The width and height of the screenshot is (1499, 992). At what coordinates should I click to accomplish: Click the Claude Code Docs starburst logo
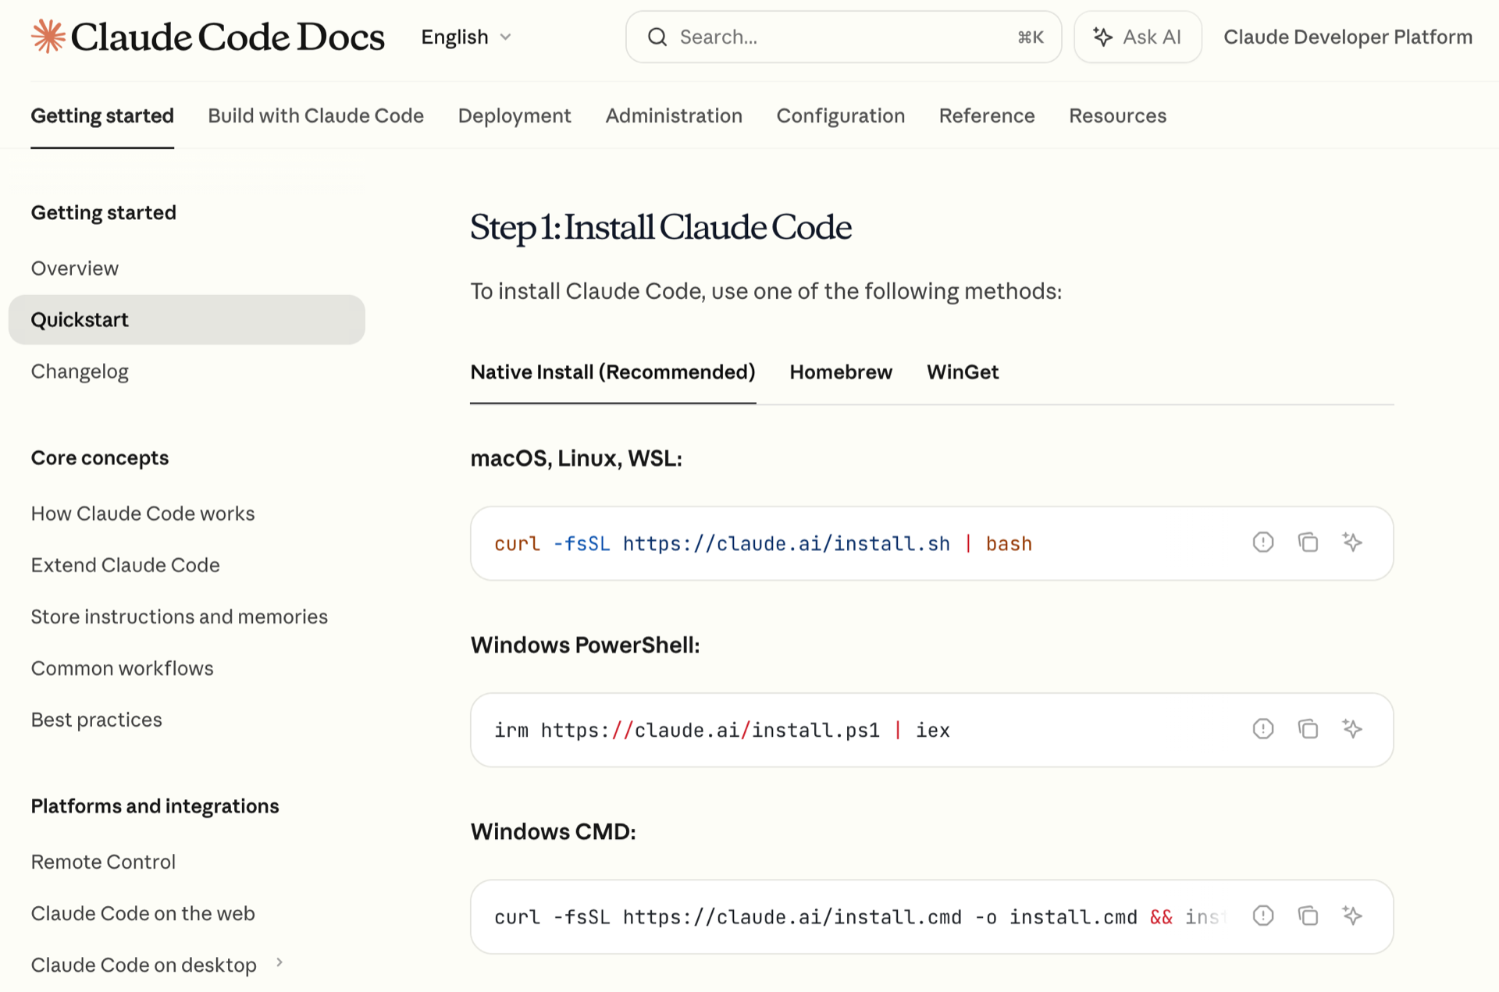pyautogui.click(x=48, y=37)
